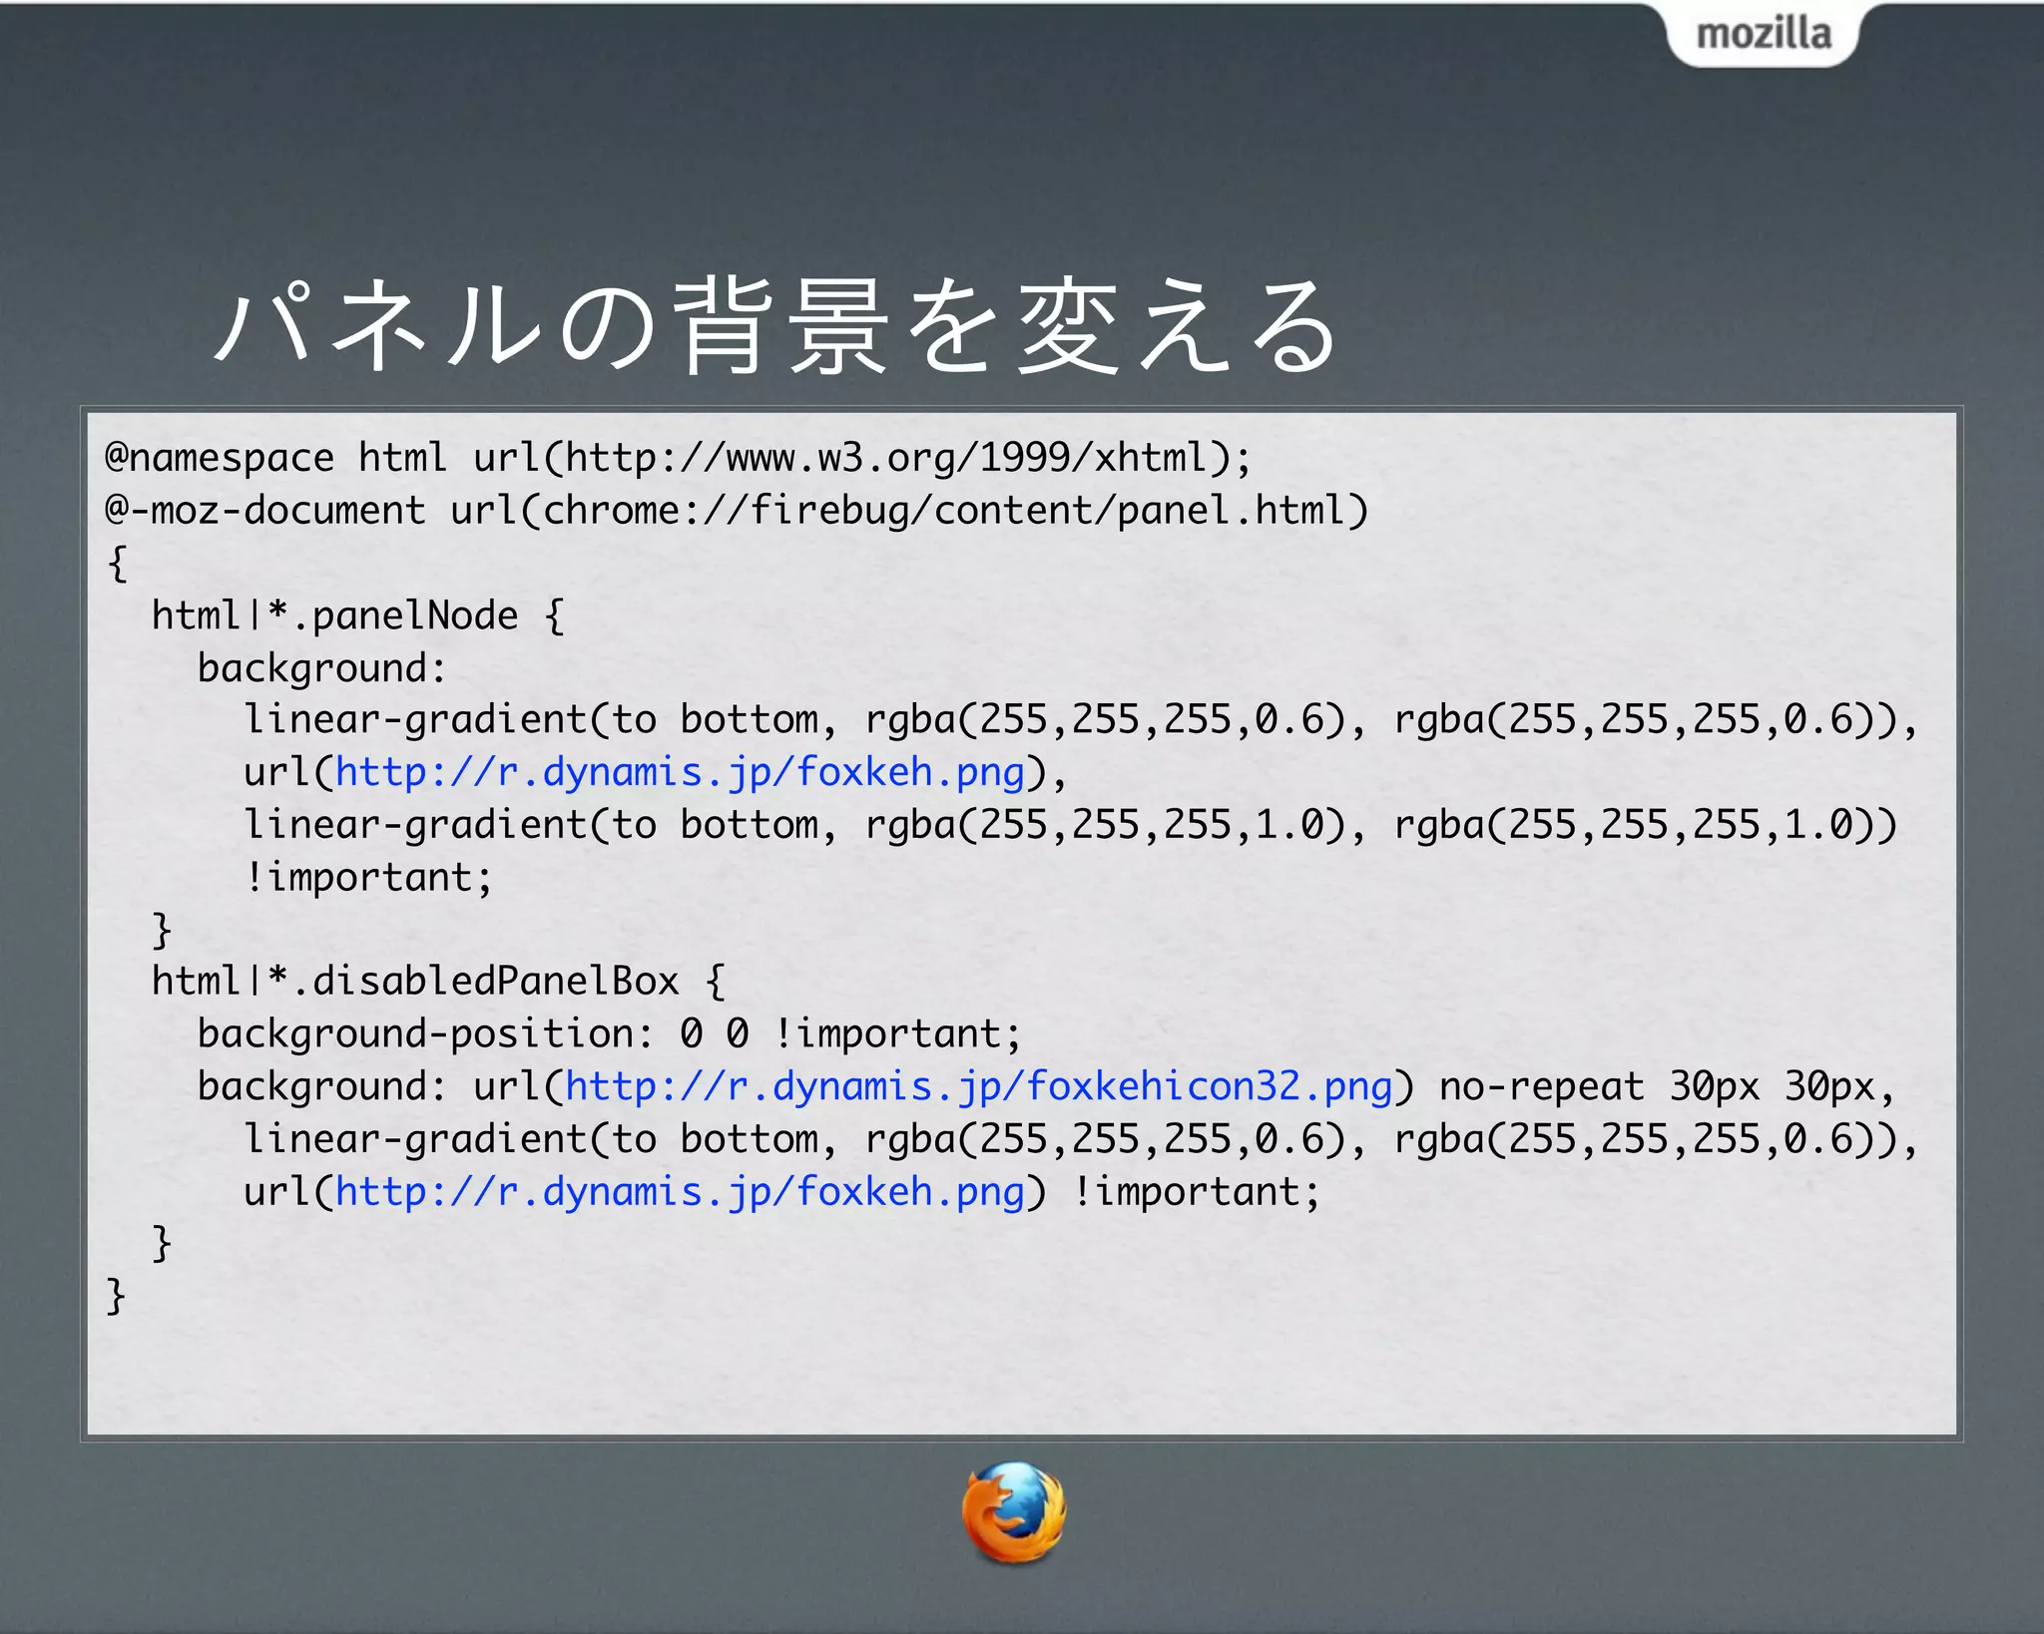
Task: Open the foxkeh.png link followed by !important
Action: coord(680,1192)
